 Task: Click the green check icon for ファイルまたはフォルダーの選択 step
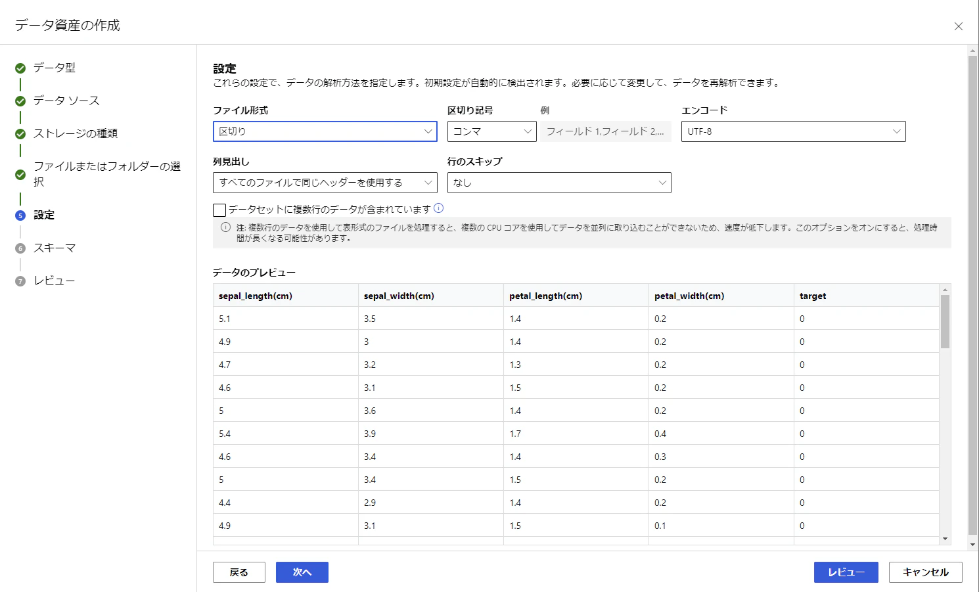[x=20, y=175]
